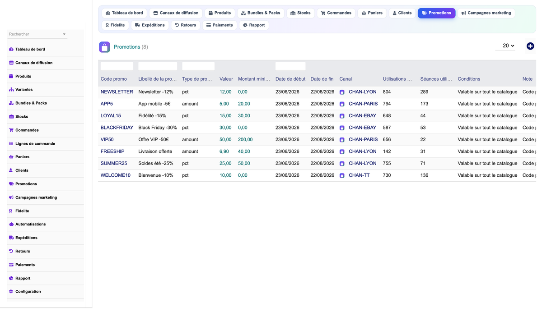This screenshot has width=542, height=335.
Task: Open the Fidelite top tab
Action: point(115,25)
